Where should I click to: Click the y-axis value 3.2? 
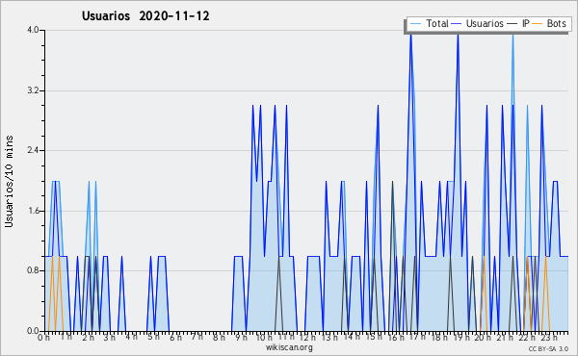point(33,90)
